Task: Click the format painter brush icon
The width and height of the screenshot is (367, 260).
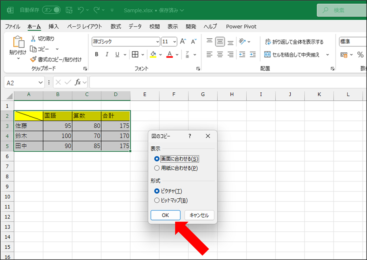Action: [33, 59]
